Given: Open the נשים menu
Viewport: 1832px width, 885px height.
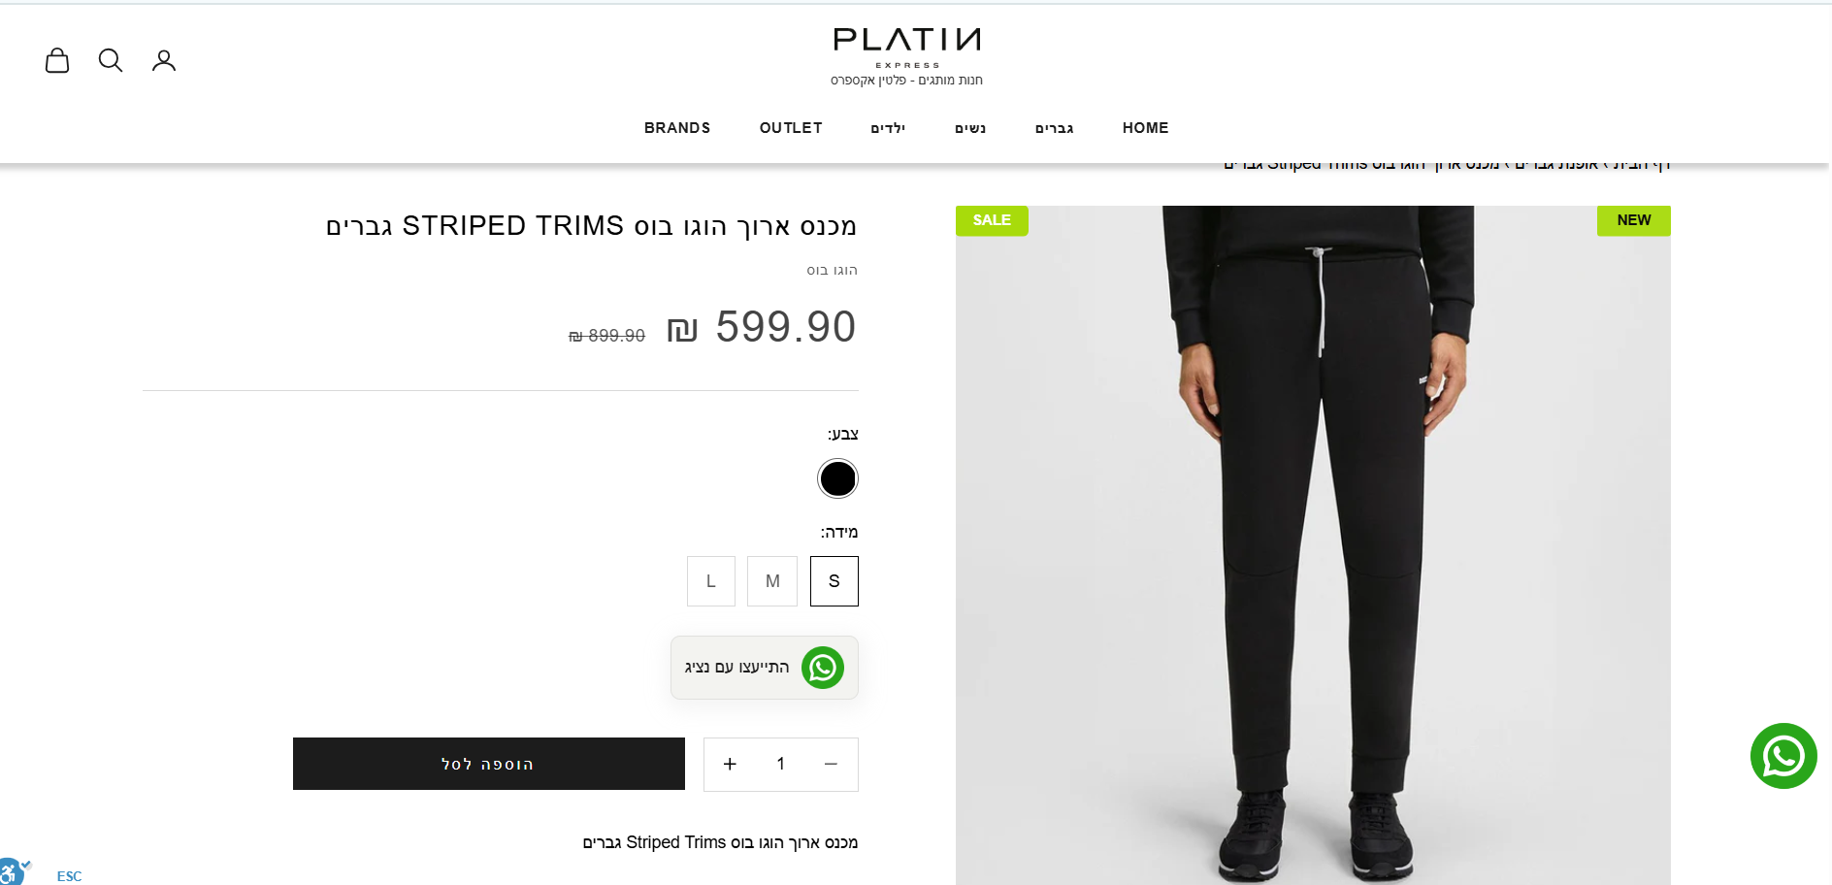Looking at the screenshot, I should point(970,128).
